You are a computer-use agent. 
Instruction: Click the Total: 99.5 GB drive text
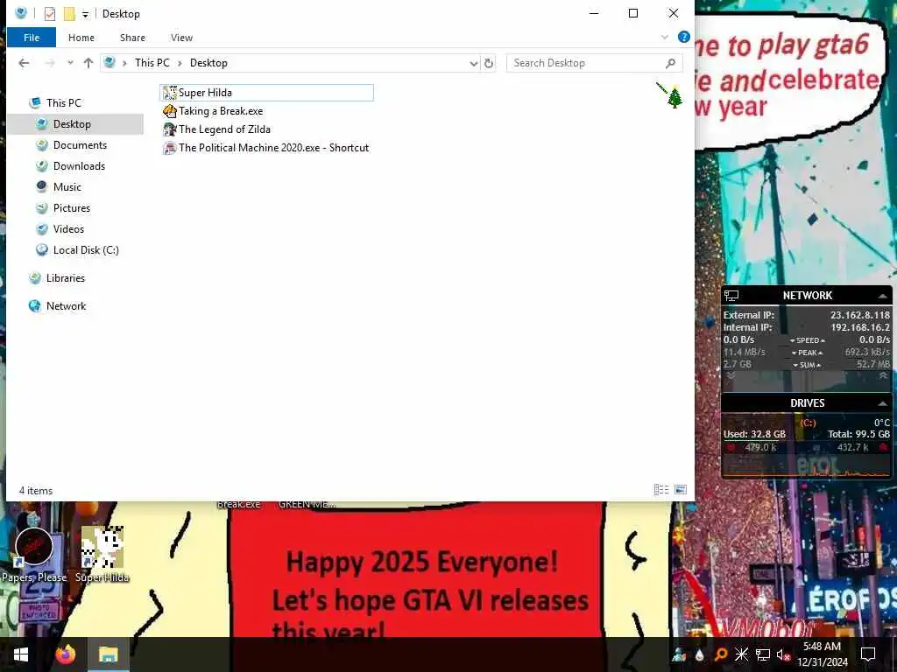point(858,434)
